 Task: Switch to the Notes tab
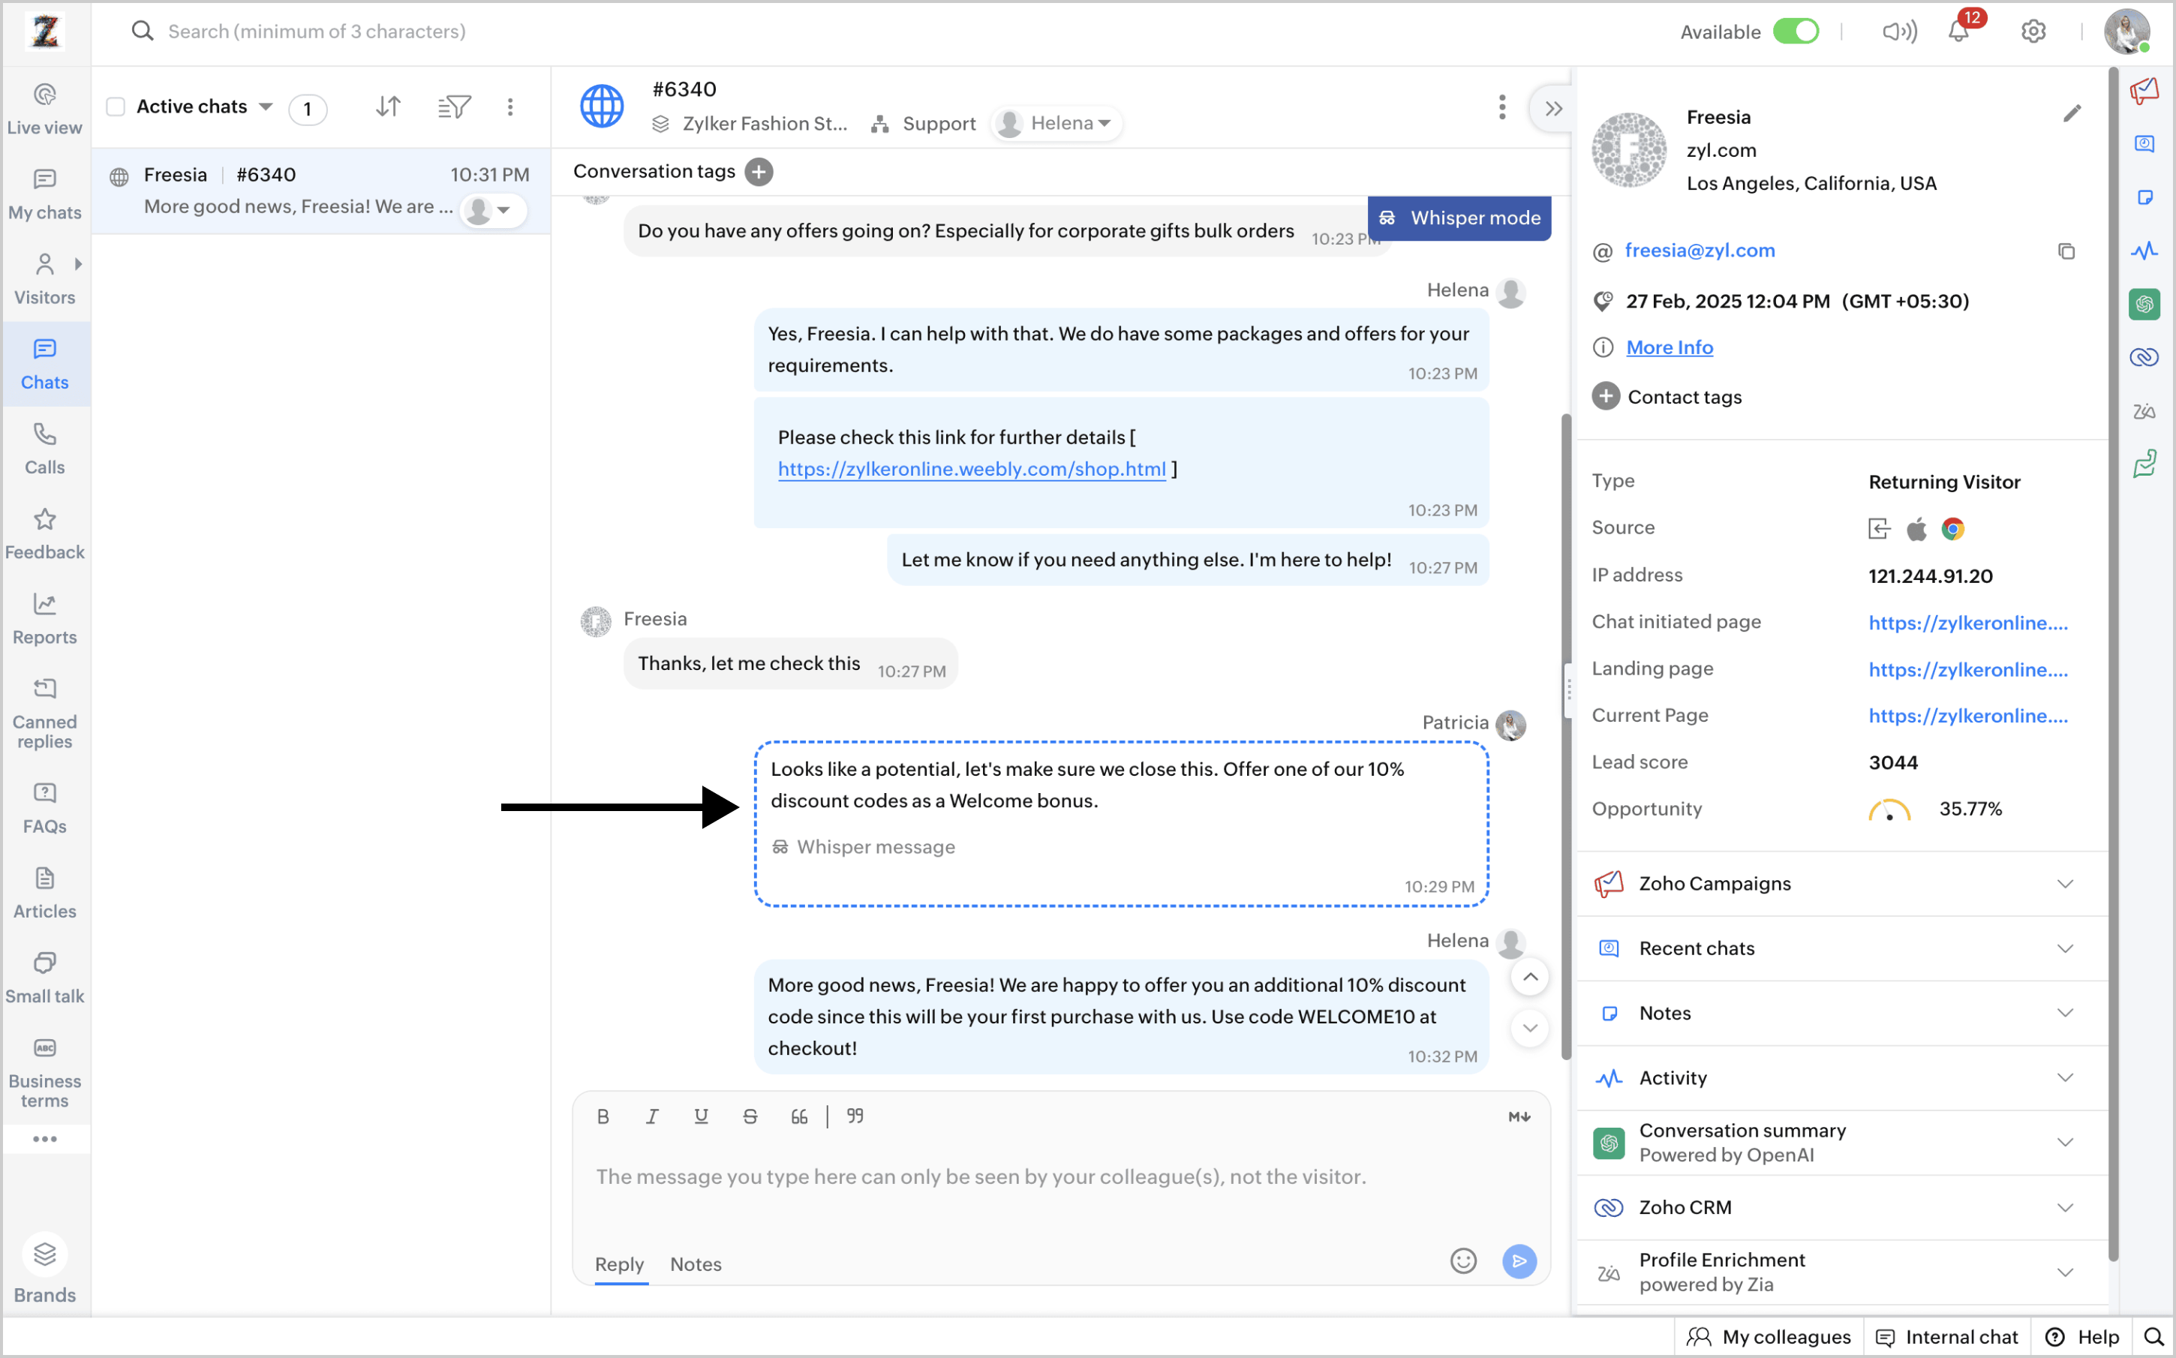[x=695, y=1263]
